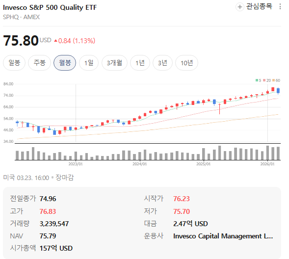289x259 pixels.
Task: Click the 고가 value 76.83
Action: click(x=48, y=211)
